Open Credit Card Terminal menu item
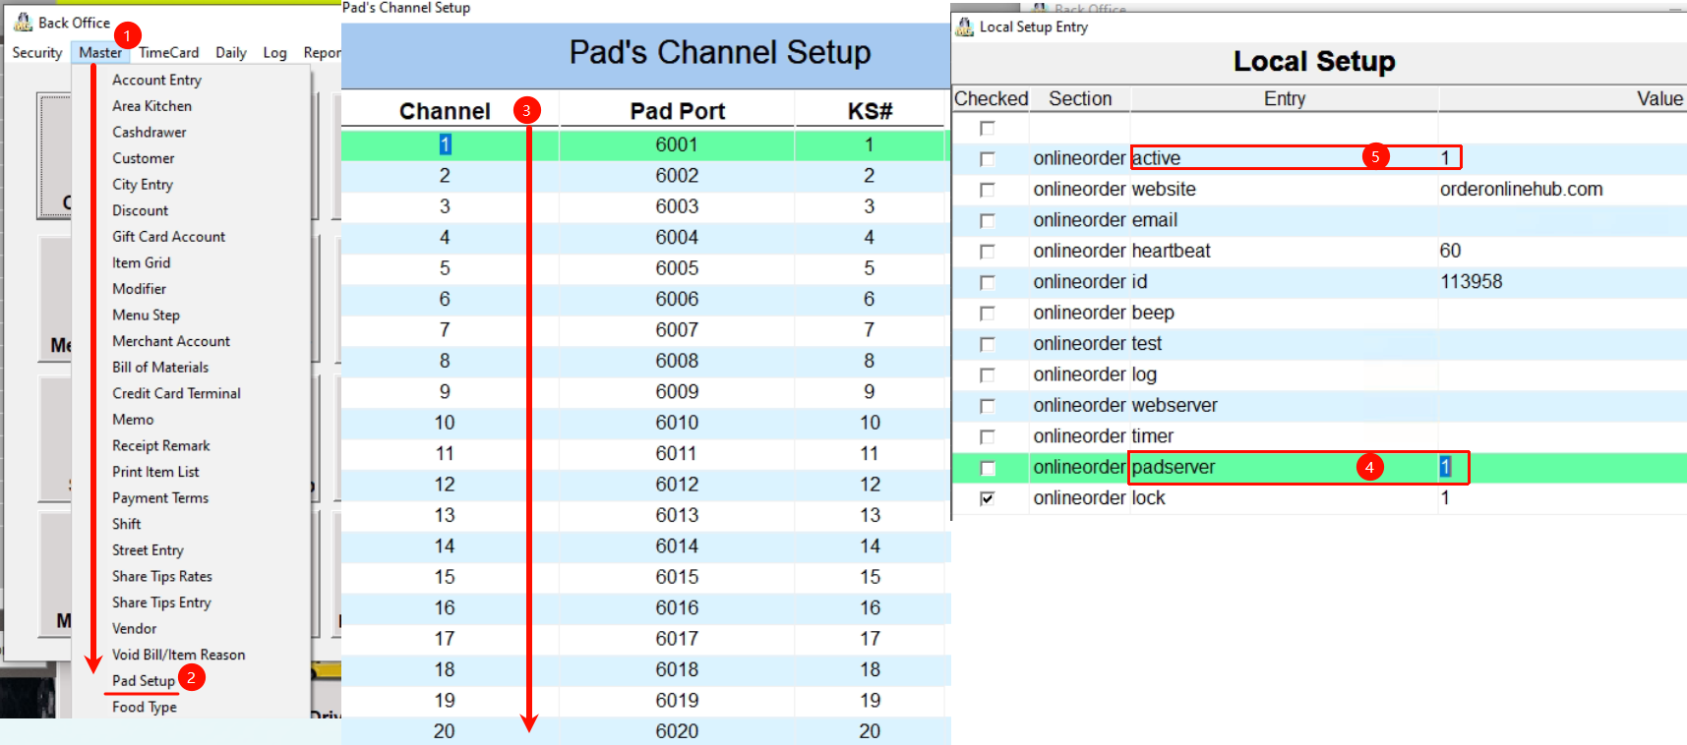1687x745 pixels. point(176,393)
